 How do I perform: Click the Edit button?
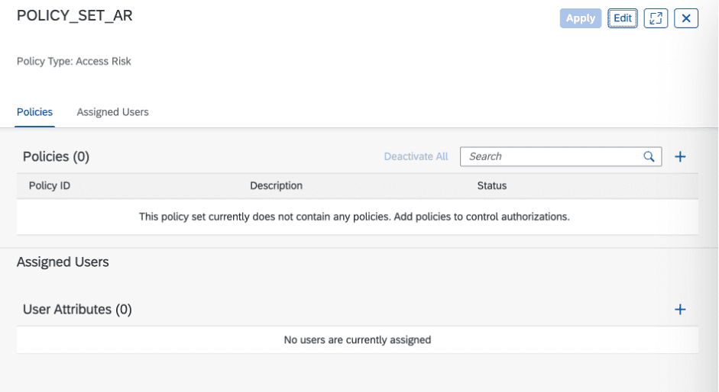click(623, 18)
